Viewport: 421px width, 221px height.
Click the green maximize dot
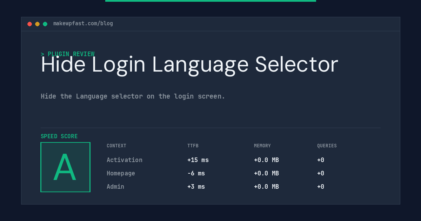click(x=45, y=24)
